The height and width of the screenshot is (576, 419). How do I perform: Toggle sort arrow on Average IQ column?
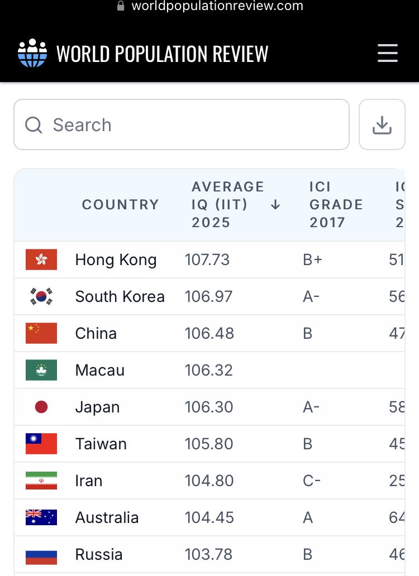[275, 205]
